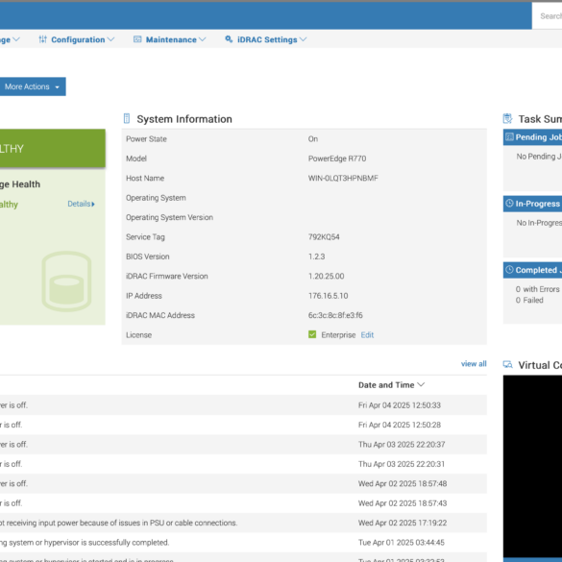The image size is (562, 562).
Task: Open the Maintenance menu
Action: click(170, 39)
